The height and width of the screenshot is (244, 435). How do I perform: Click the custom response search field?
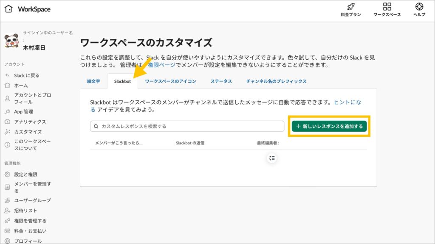(187, 125)
